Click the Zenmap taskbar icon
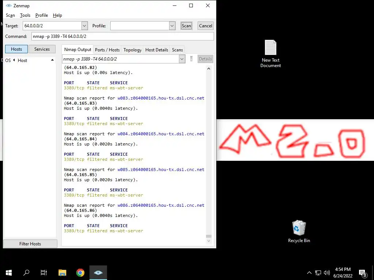The width and height of the screenshot is (374, 280). pos(98,273)
